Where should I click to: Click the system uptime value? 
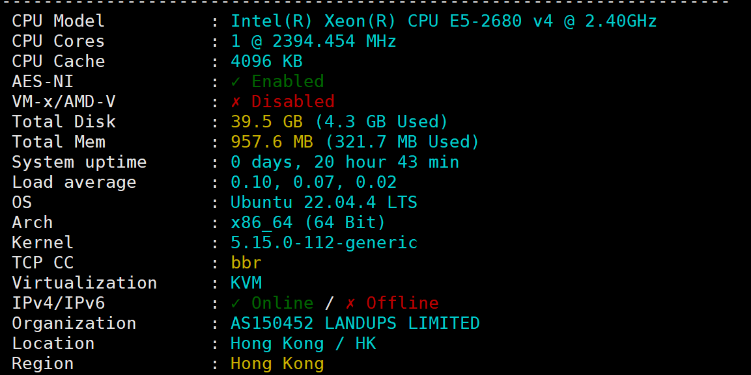[345, 162]
